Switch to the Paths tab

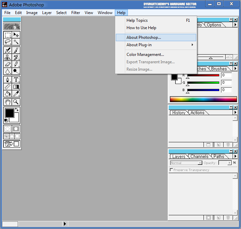tap(219, 156)
